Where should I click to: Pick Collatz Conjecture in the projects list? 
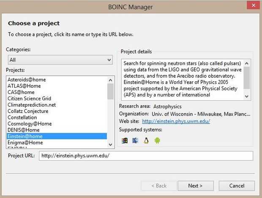tap(28, 111)
